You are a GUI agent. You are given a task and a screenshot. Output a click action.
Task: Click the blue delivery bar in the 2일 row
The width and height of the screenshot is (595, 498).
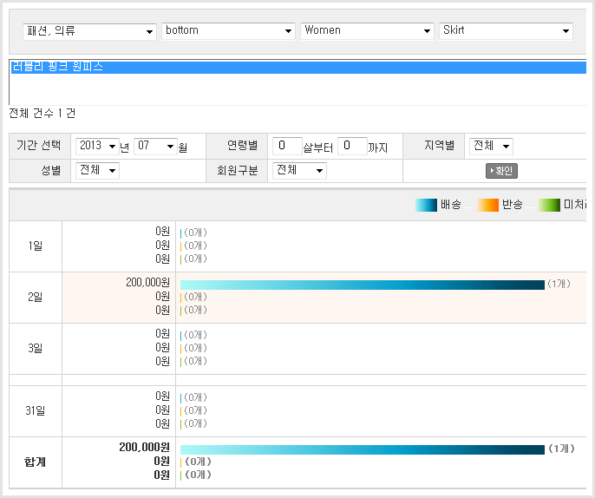(362, 284)
